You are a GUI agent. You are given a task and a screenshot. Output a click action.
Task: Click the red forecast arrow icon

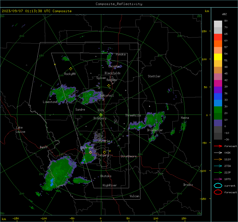218,146
